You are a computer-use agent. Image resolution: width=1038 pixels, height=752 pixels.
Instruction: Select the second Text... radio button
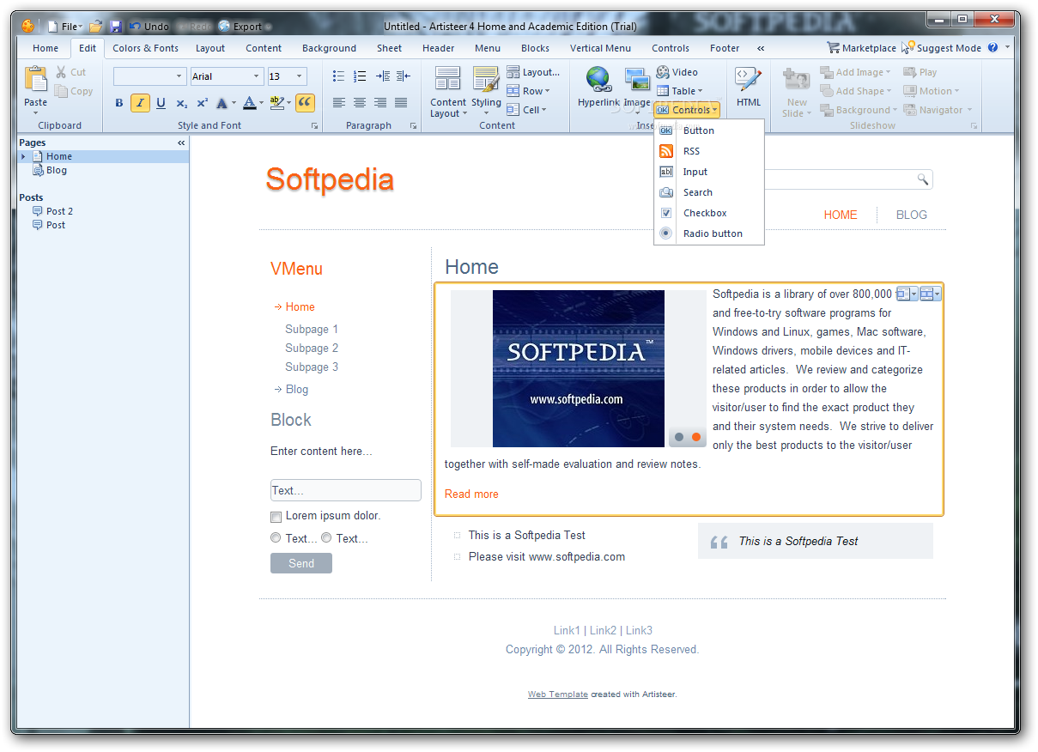[x=326, y=538]
